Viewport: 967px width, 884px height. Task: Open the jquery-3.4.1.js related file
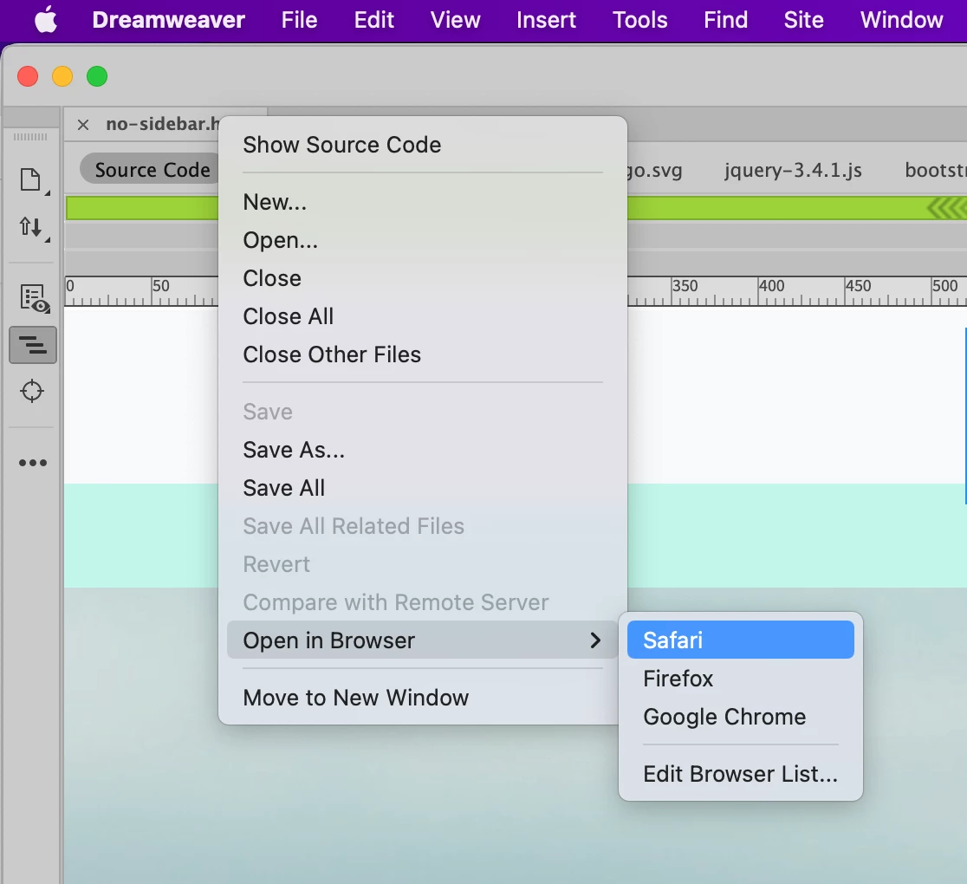click(x=793, y=170)
